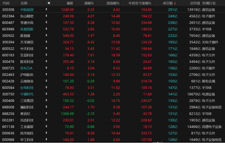Open stock 京东方A
Viewport: 225px width, 143px height.
(26, 68)
